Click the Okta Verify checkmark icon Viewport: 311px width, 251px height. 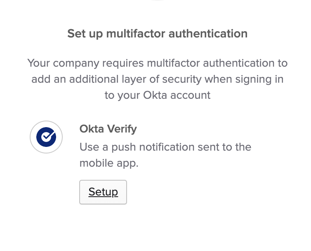click(46, 137)
